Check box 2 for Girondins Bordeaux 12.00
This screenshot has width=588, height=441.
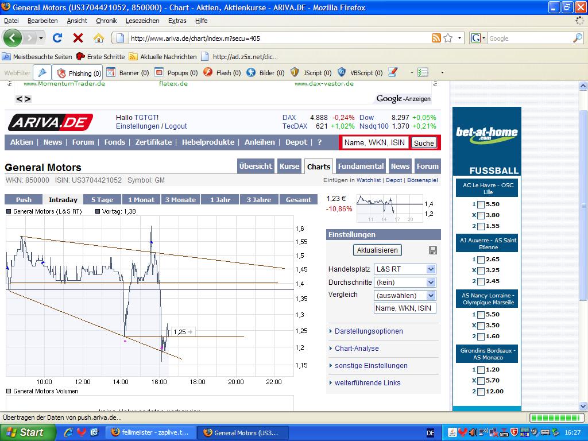(481, 392)
